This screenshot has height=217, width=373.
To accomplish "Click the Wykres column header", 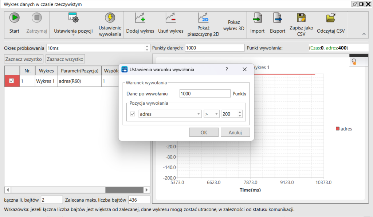I will [46, 71].
